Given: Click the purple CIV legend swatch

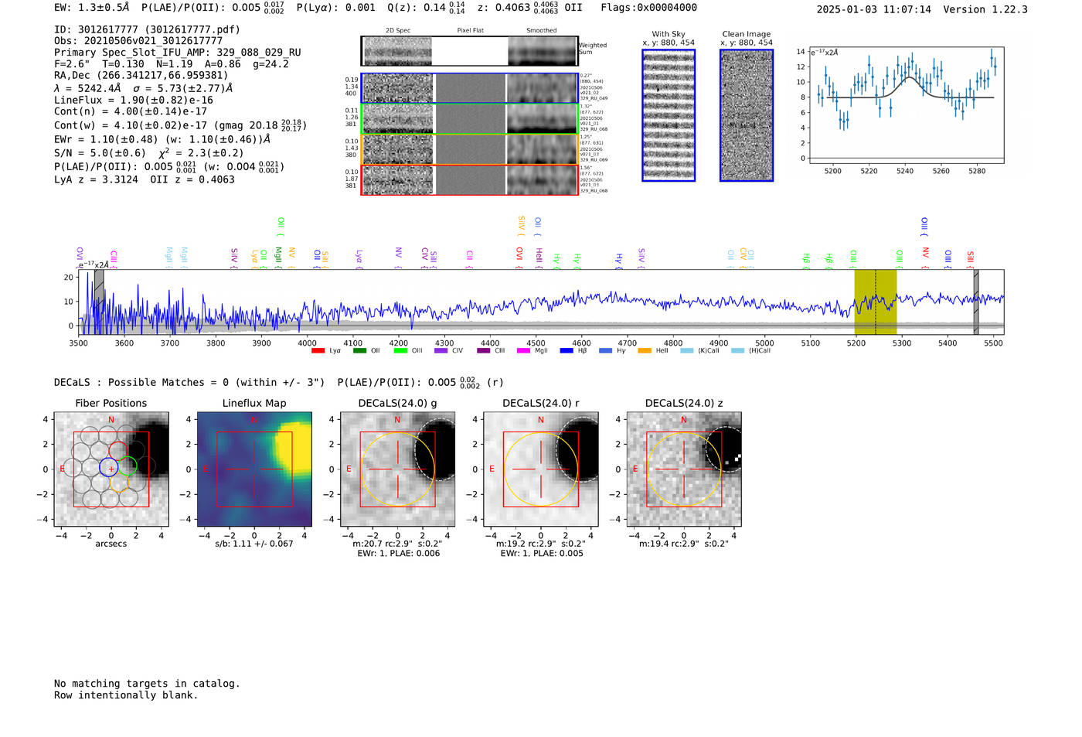Looking at the screenshot, I should point(441,351).
